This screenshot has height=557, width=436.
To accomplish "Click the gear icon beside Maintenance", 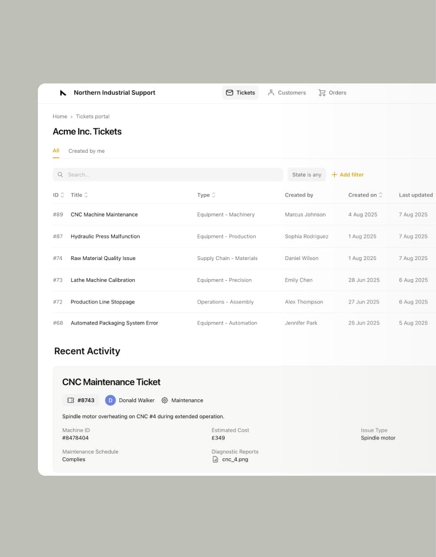I will coord(165,400).
